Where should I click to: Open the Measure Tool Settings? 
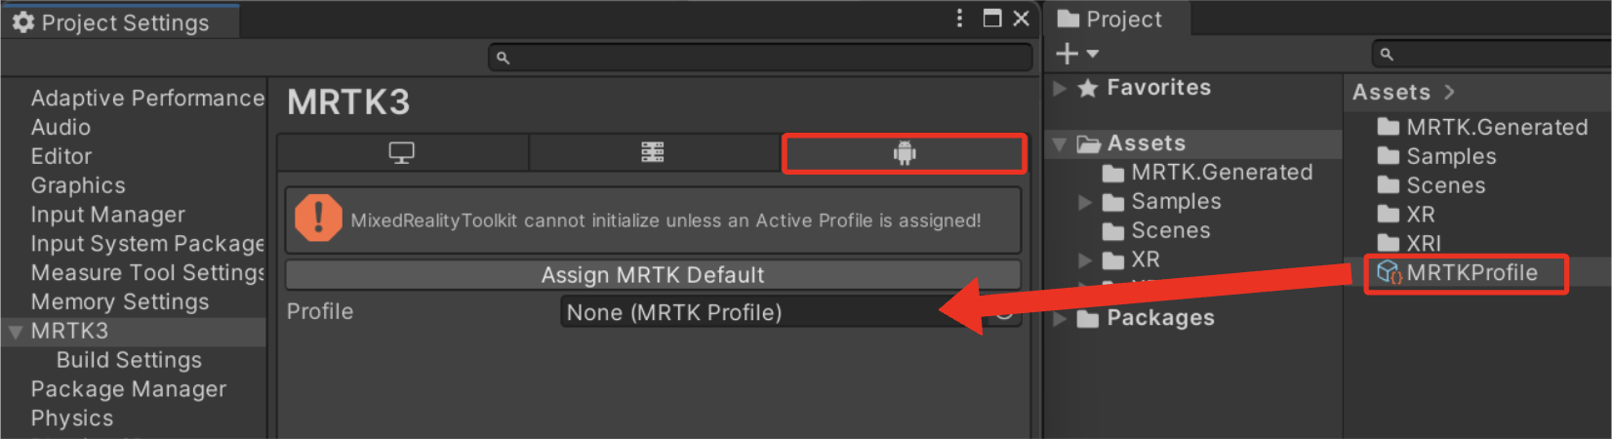pos(147,273)
